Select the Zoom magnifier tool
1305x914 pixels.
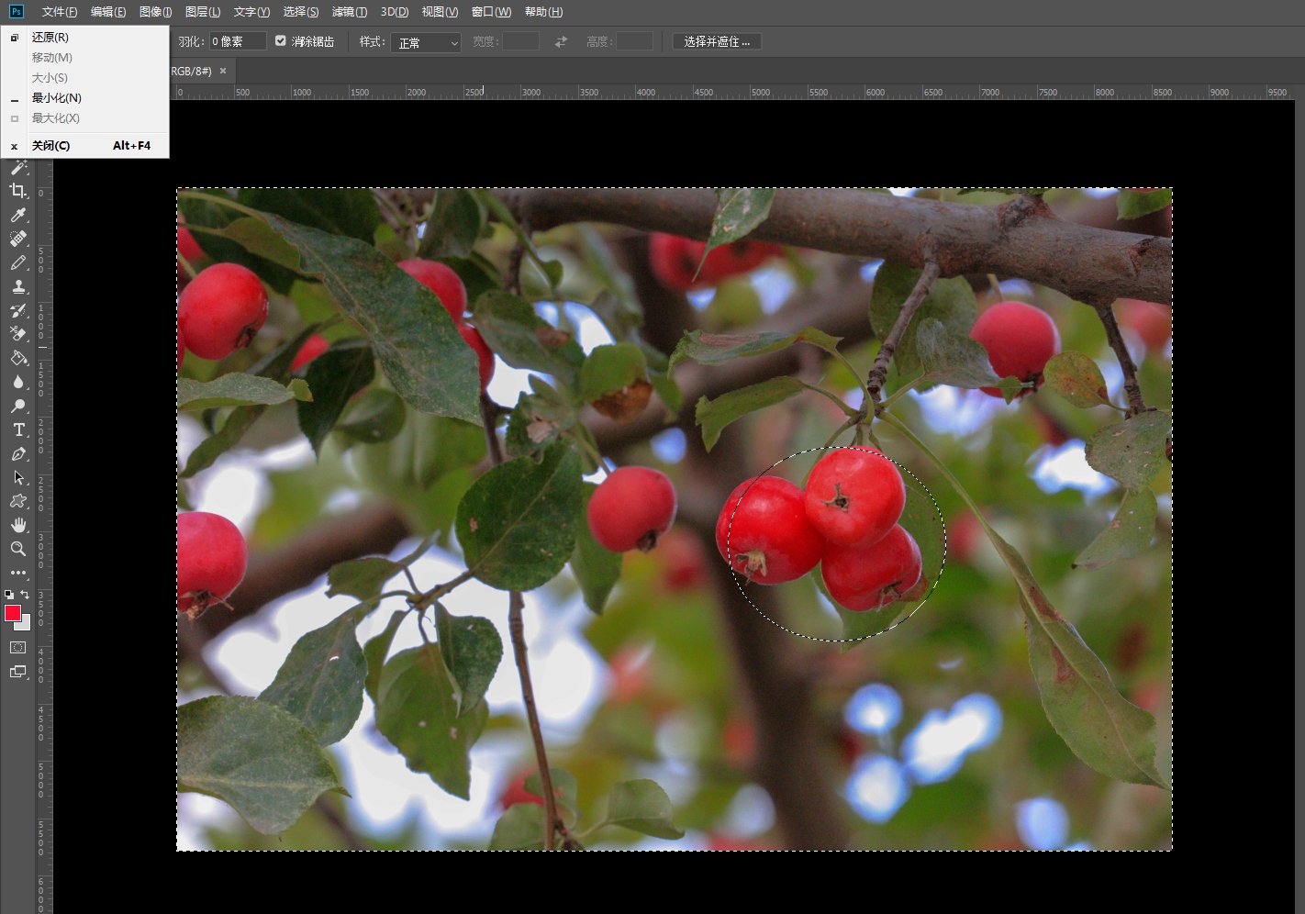coord(17,549)
